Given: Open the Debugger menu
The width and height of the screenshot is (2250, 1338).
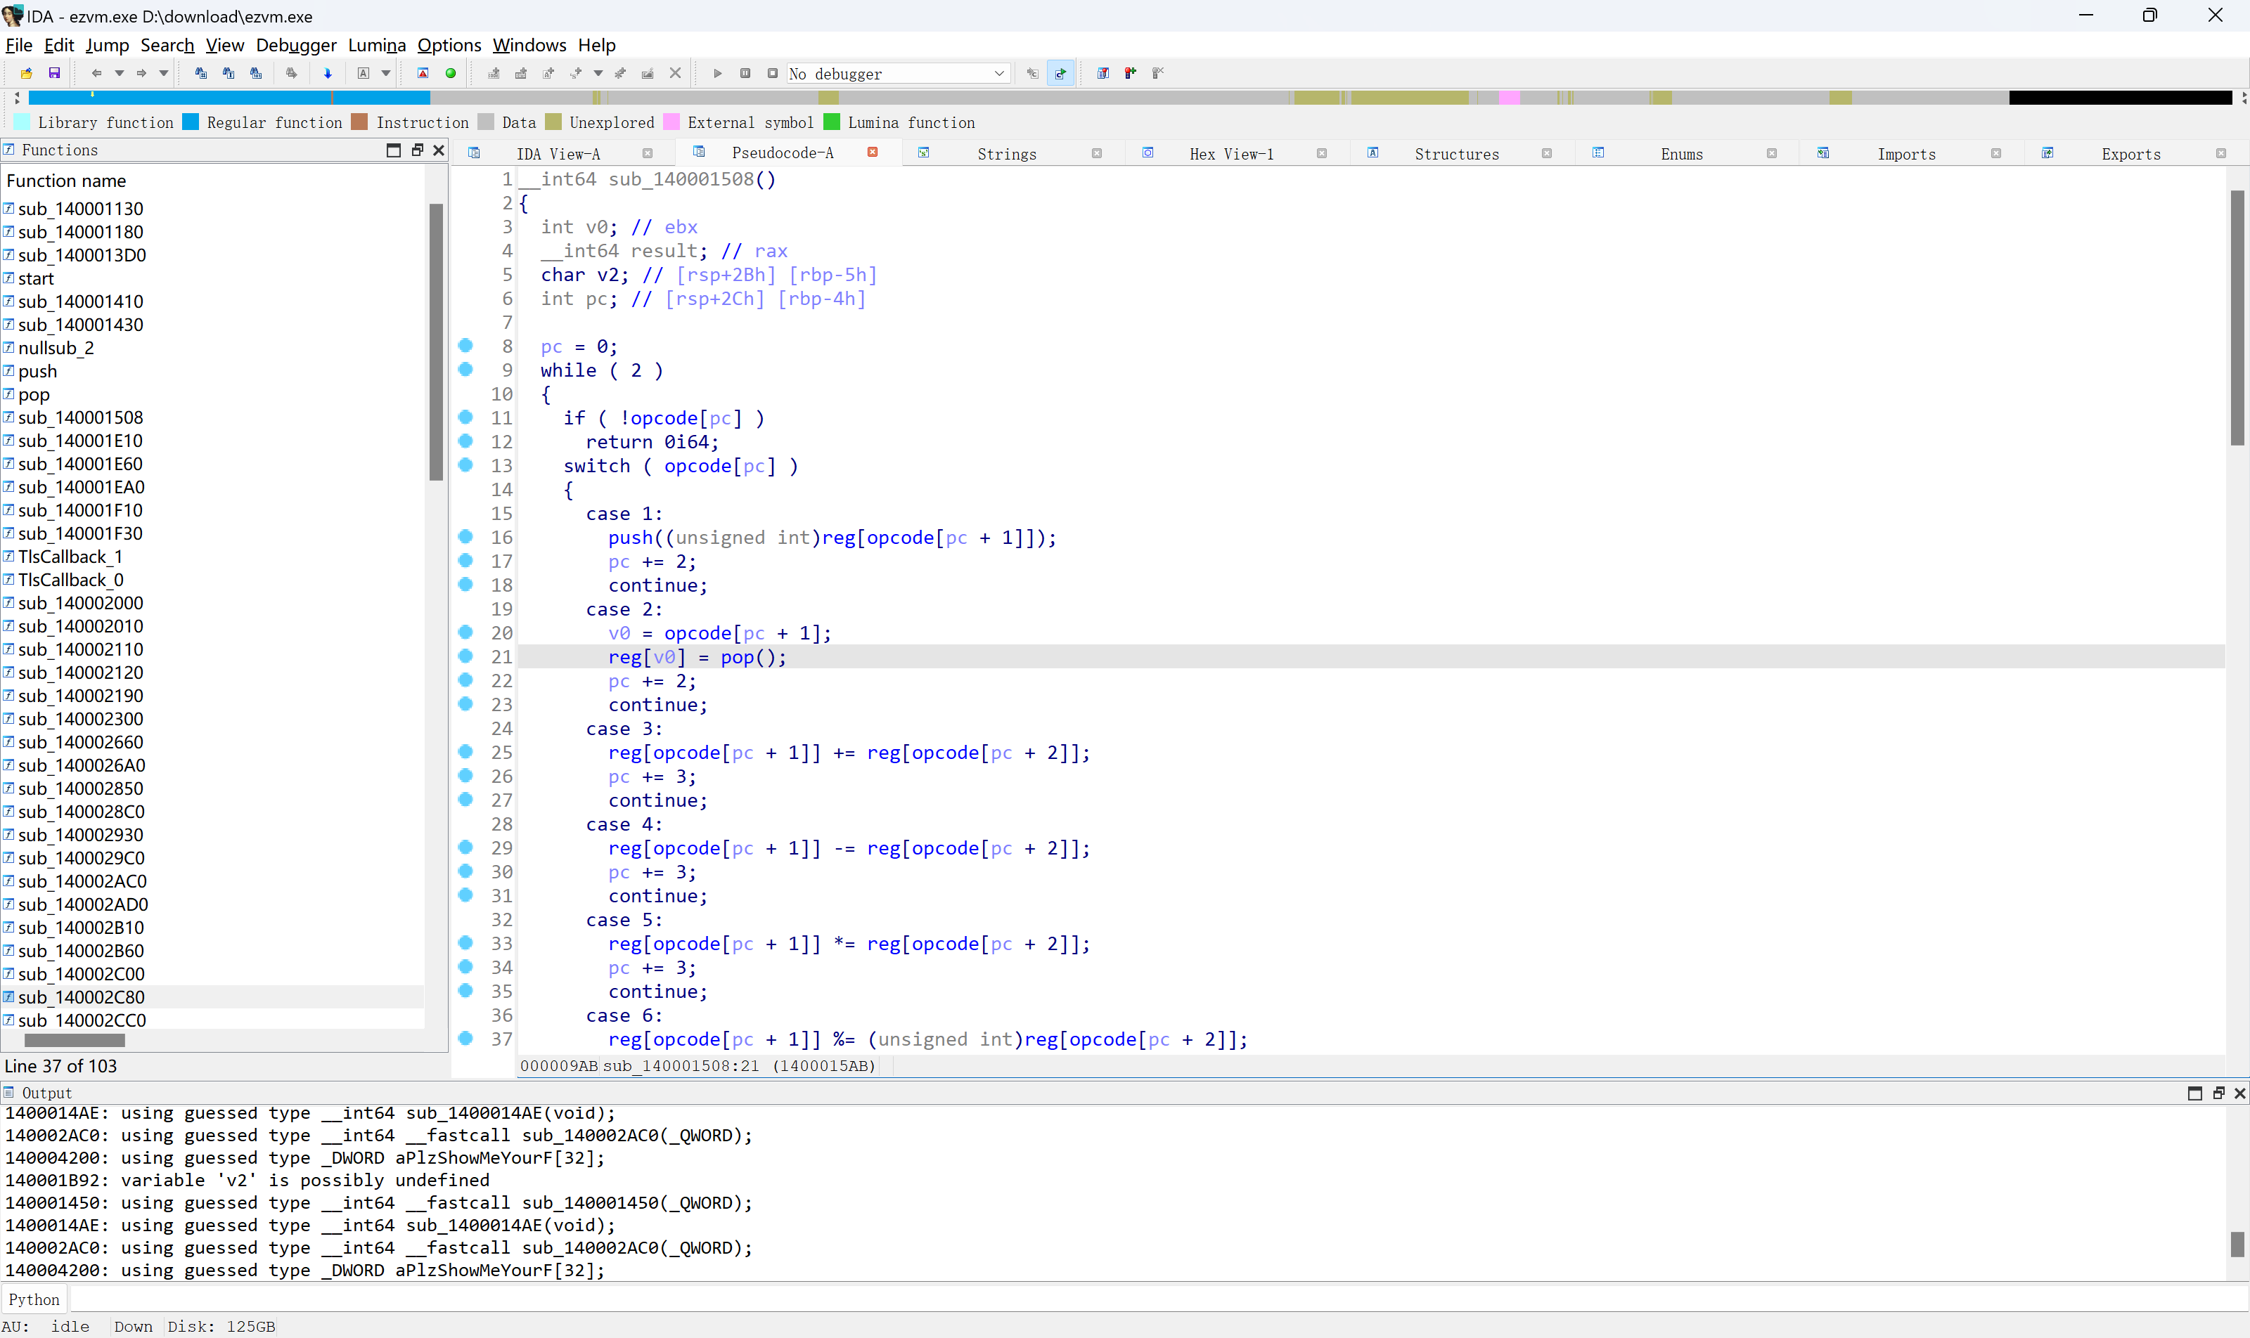Looking at the screenshot, I should (296, 45).
